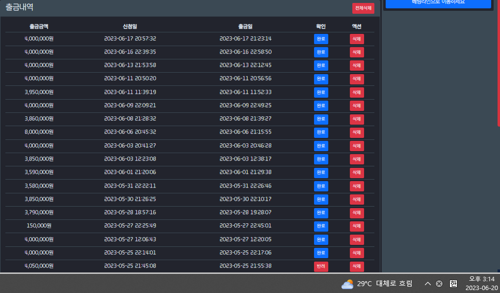This screenshot has height=293, width=500.
Task: Click 완료 for the 2023-06-03 20:41:27 row
Action: click(321, 146)
